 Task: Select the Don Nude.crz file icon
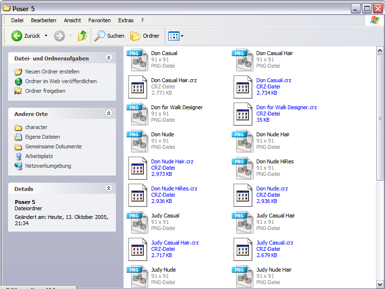coord(243,195)
